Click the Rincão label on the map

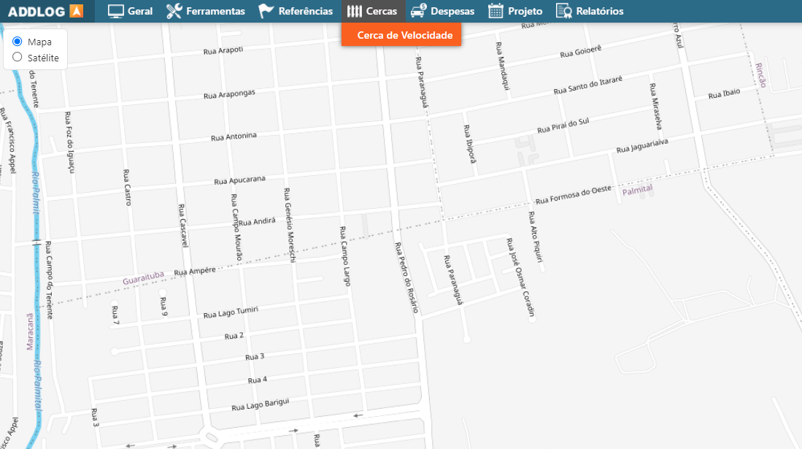pyautogui.click(x=762, y=74)
